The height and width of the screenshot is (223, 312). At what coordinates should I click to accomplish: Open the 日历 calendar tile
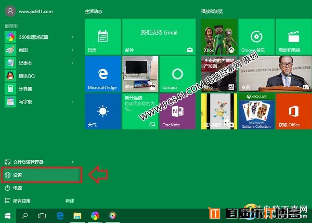pos(103,36)
